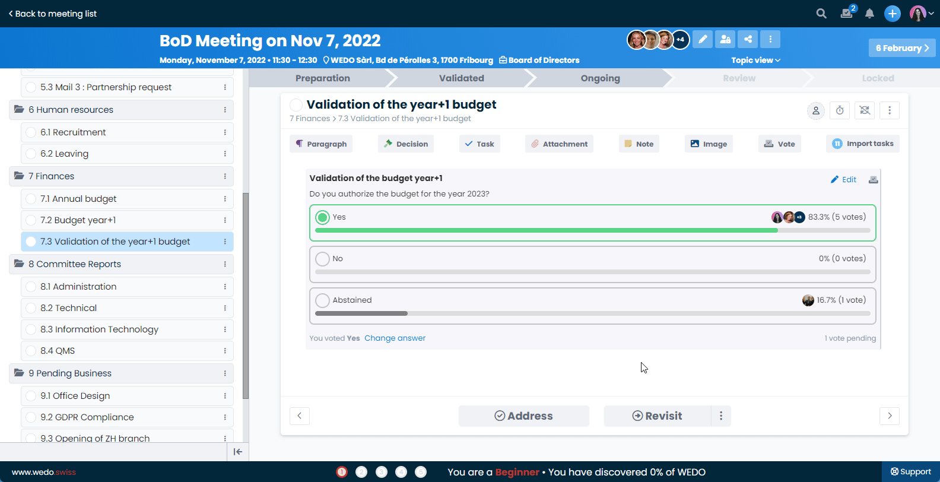Screen dimensions: 940x482
Task: Add a Task block
Action: tap(479, 144)
